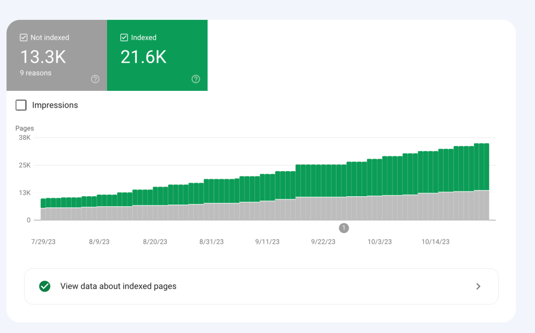Click the last green bar in chart
Screen dimensions: 535x333
pos(486,166)
